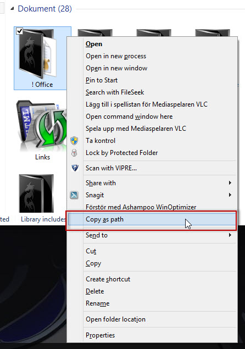245x349 pixels.
Task: Collapse the Dokument (28) group
Action: [12, 9]
